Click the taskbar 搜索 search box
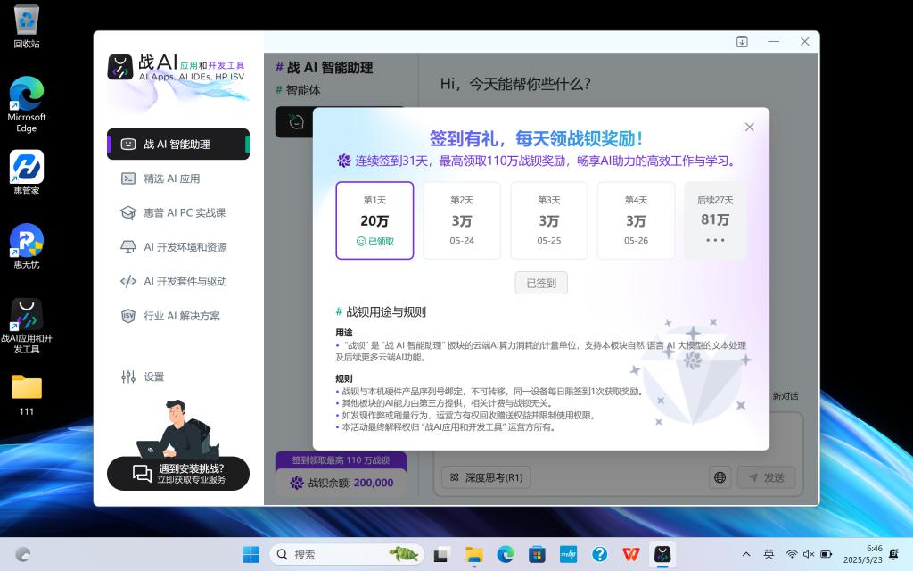 click(348, 554)
